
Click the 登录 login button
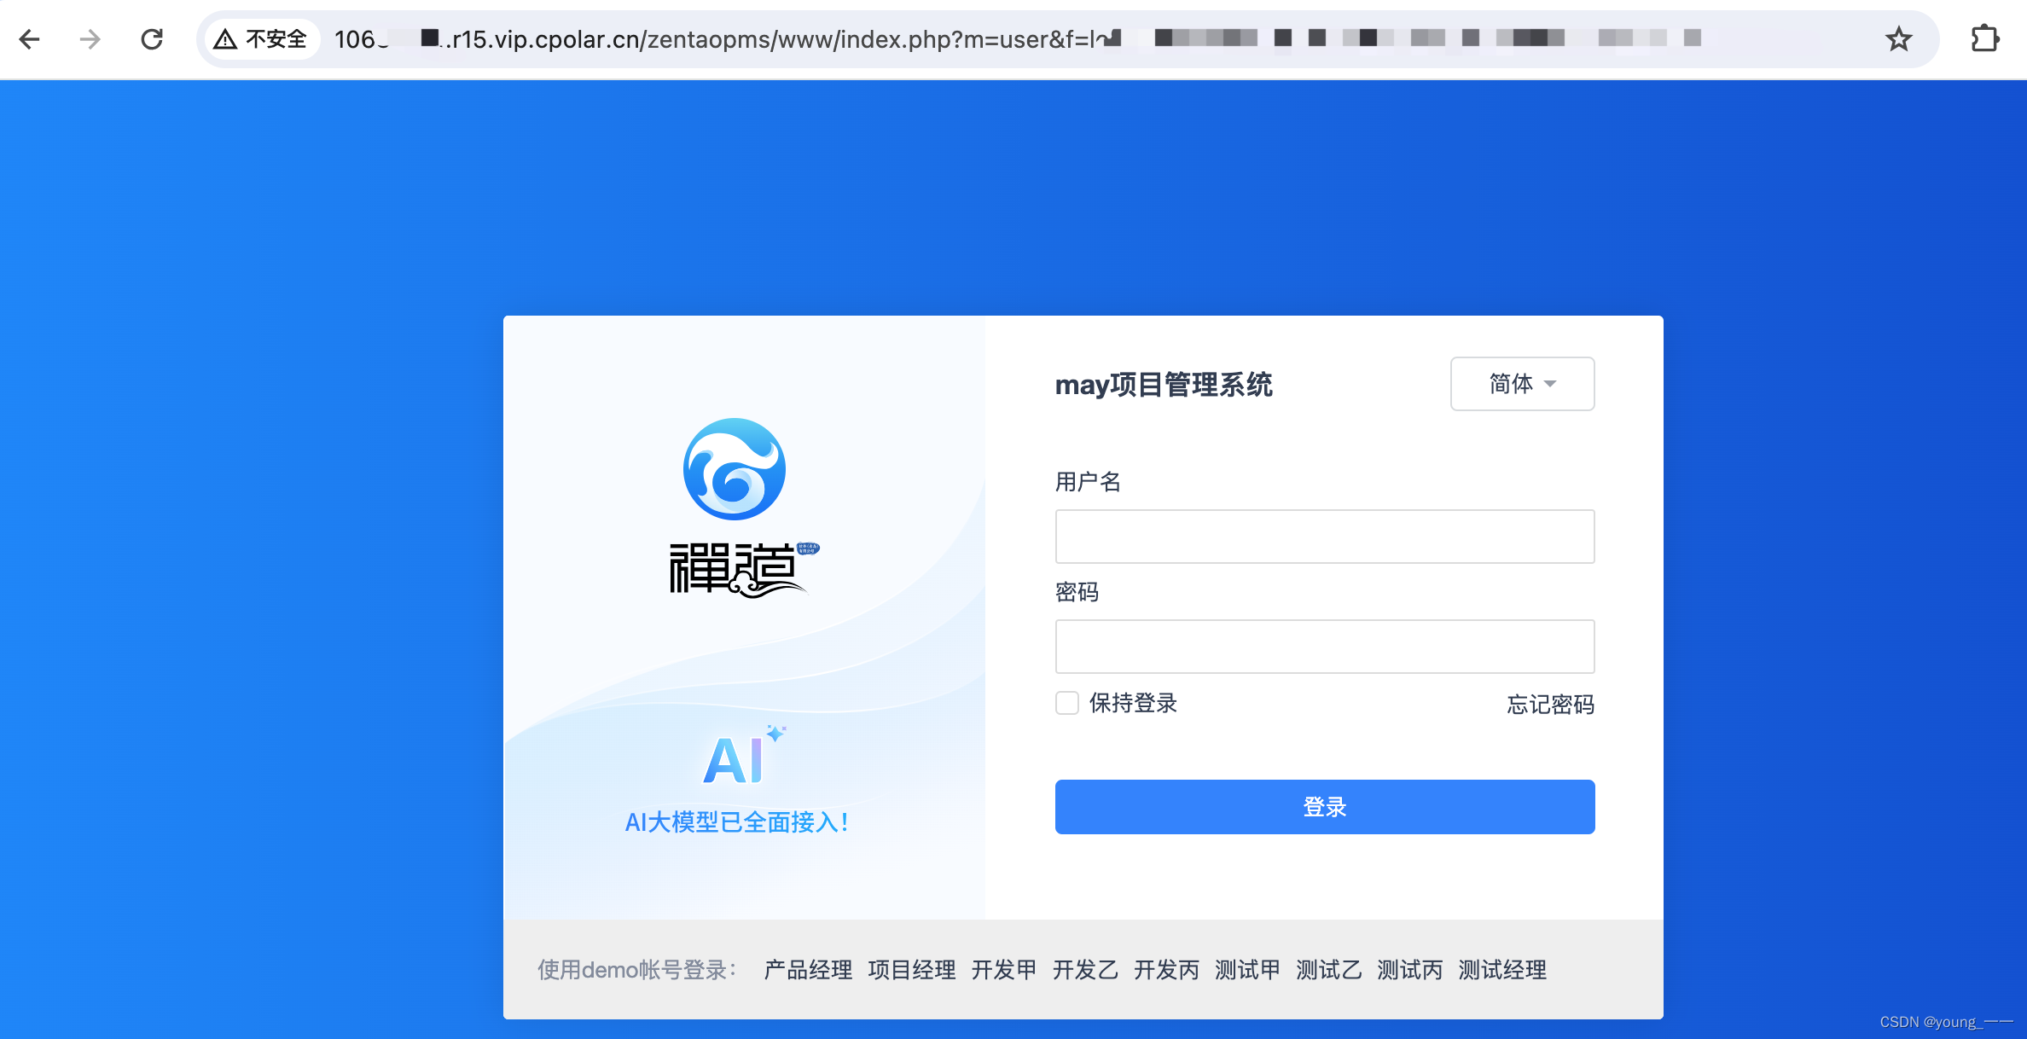pos(1325,807)
